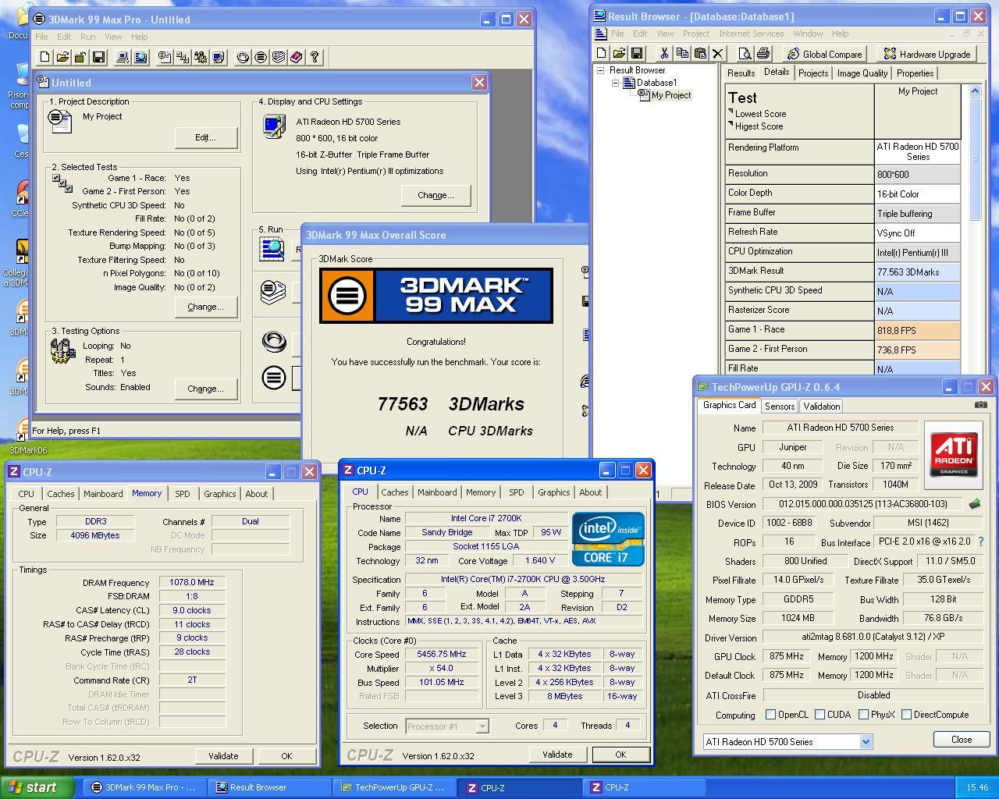Click the computer system info icon in 3DMark toolbar
The width and height of the screenshot is (999, 799).
click(x=123, y=57)
